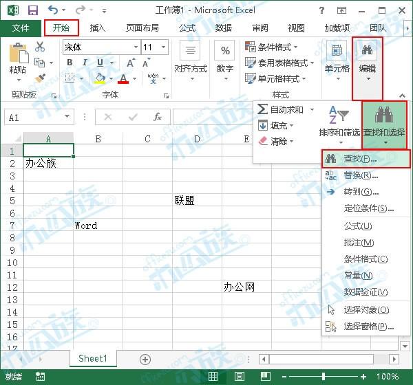Screen dimensions: 413x385
Task: Toggle Italic formatting
Action: point(85,63)
